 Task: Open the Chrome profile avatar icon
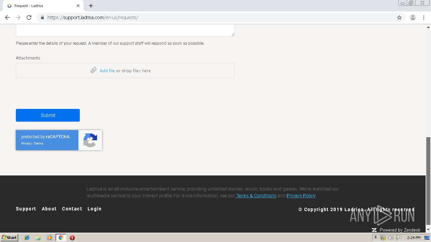pos(412,17)
